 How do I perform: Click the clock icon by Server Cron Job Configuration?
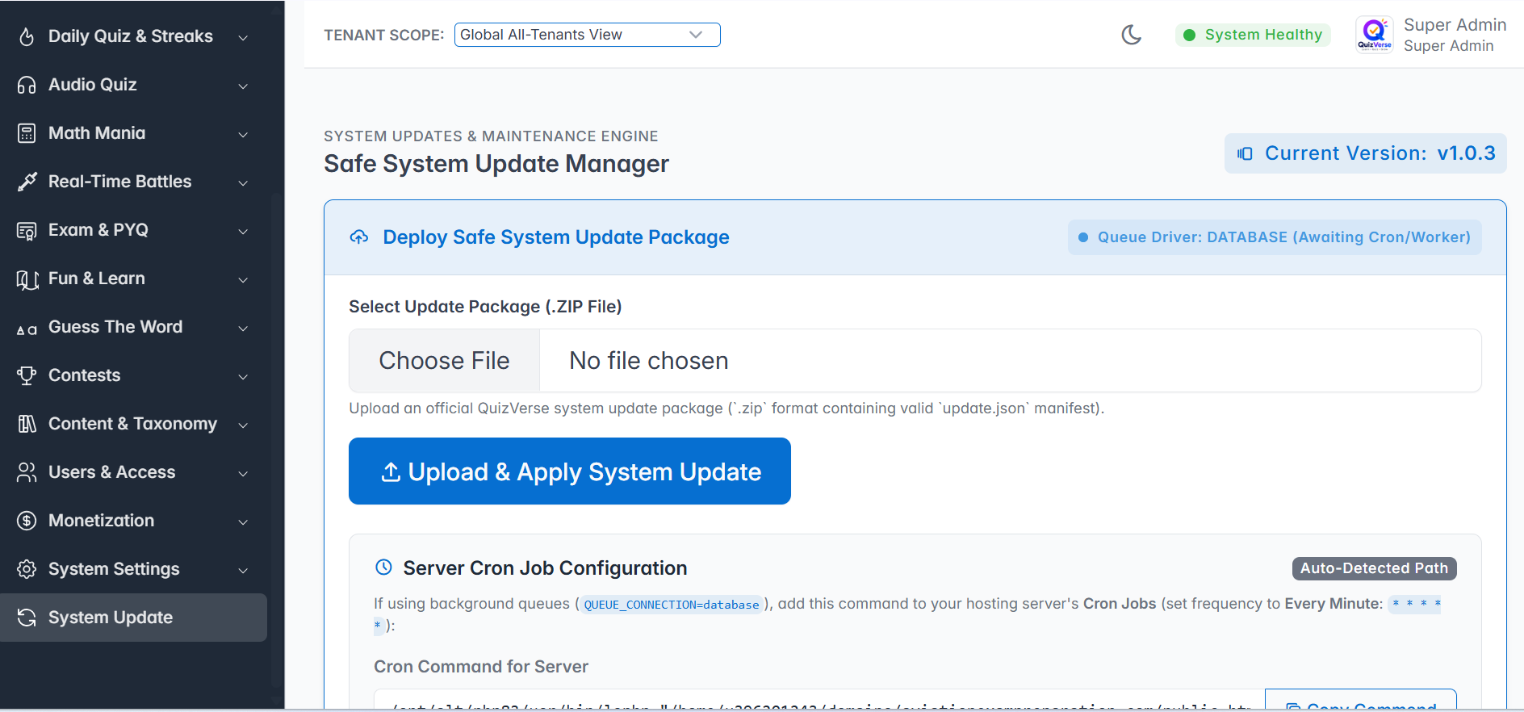pyautogui.click(x=383, y=568)
